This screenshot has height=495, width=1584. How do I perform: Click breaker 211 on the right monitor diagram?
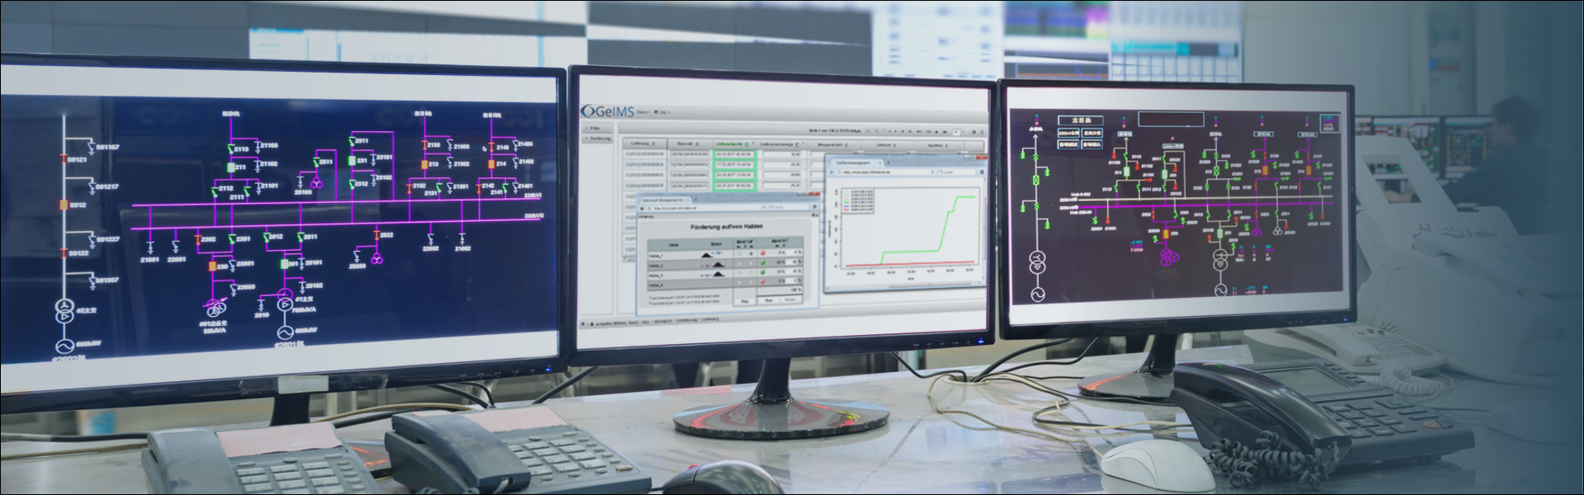1127,172
